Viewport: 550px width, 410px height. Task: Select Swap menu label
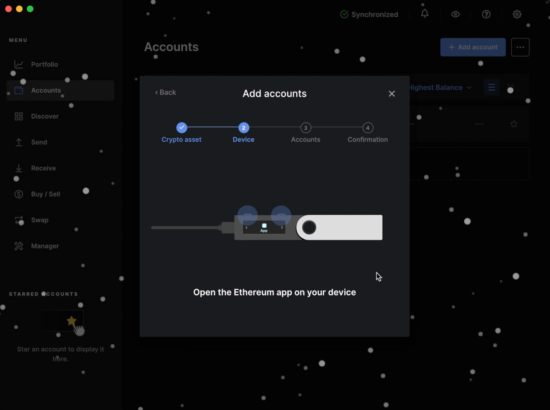pos(40,220)
